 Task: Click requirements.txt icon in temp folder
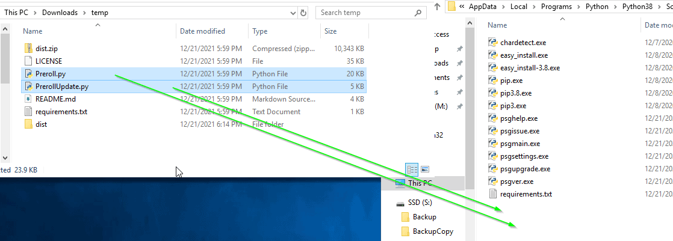pos(28,112)
